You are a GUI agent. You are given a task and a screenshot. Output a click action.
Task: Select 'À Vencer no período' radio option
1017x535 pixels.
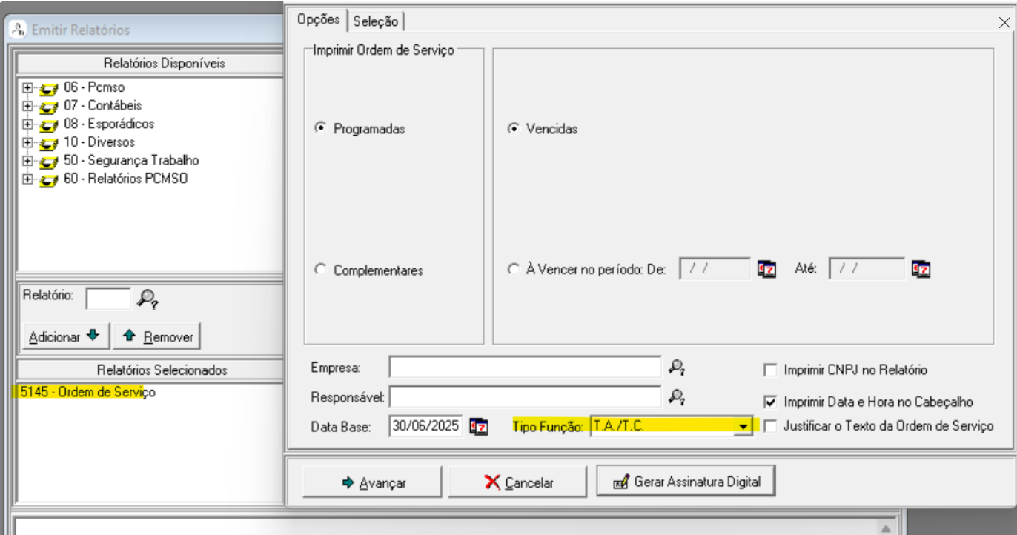513,270
